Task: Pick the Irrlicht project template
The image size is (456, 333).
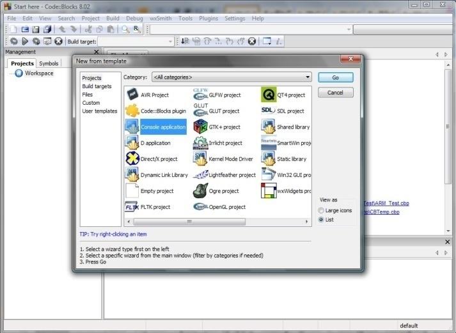Action: click(218, 143)
